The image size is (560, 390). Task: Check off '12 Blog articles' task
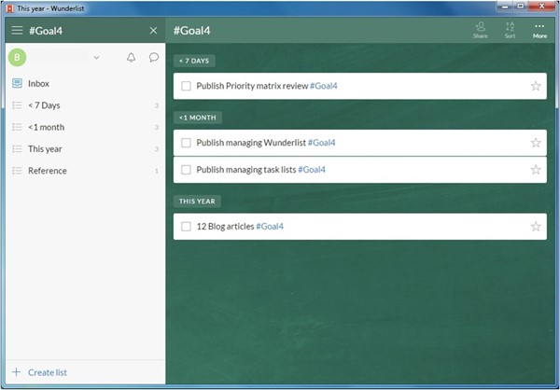click(186, 227)
